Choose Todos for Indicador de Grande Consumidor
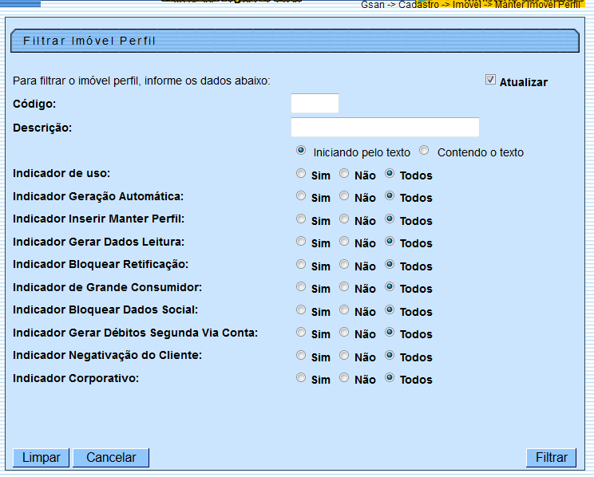The image size is (594, 477). click(390, 286)
